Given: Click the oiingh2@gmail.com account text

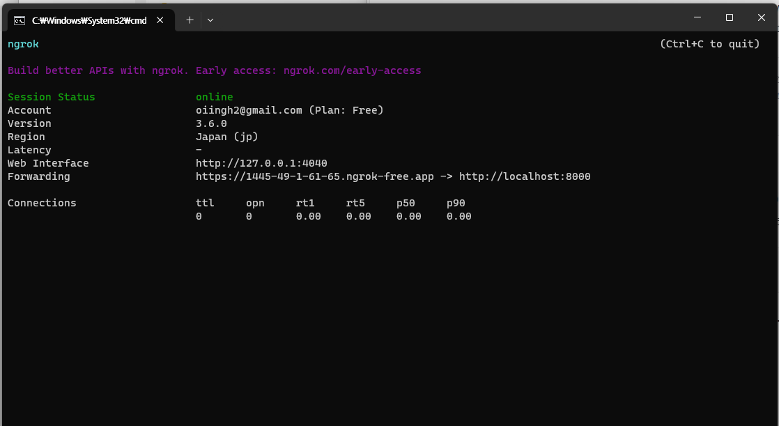Looking at the screenshot, I should 249,110.
